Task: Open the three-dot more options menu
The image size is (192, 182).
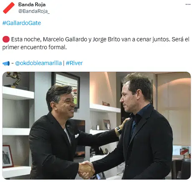Action: point(188,5)
